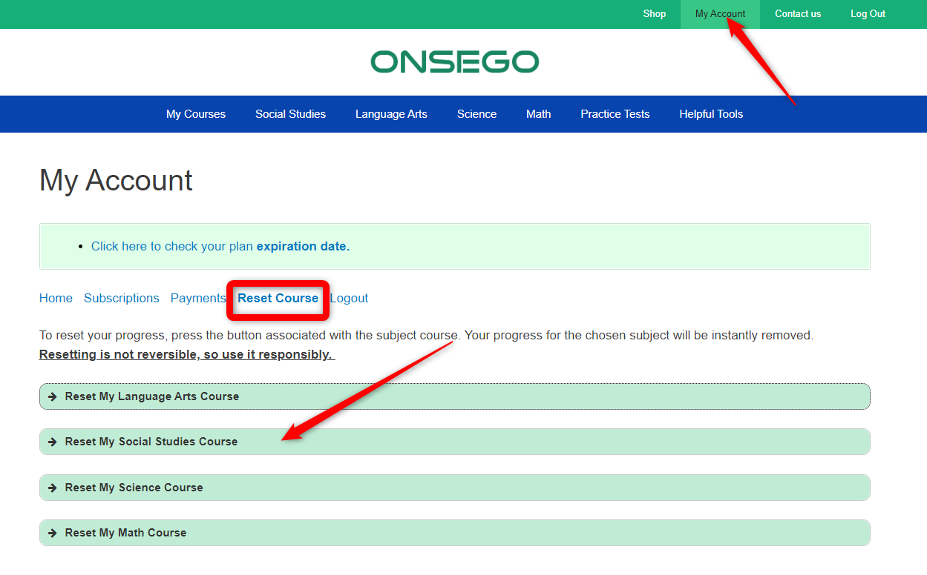The height and width of the screenshot is (575, 927).
Task: Click the My Account page heading
Action: [x=116, y=180]
